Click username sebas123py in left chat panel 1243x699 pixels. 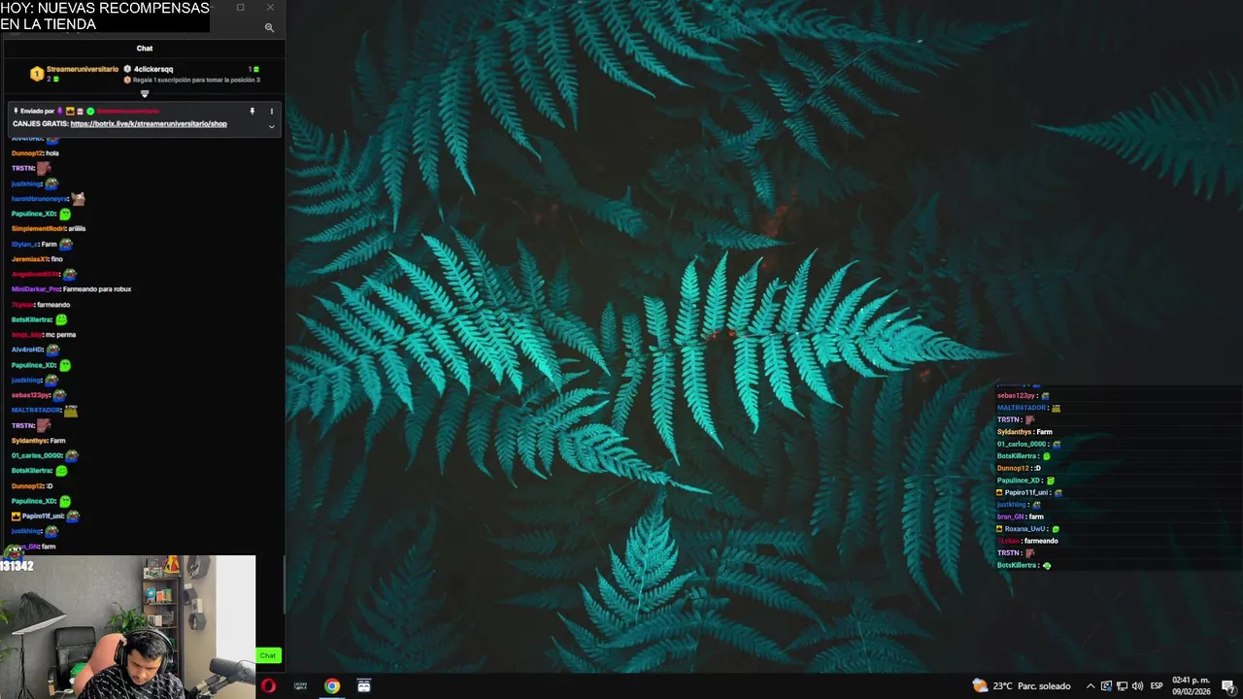(30, 395)
